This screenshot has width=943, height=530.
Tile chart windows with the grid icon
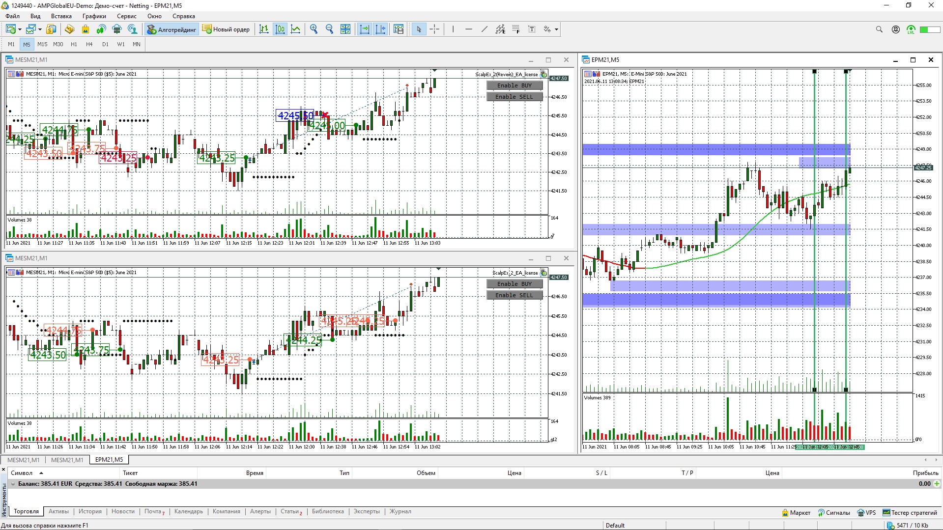tap(345, 29)
